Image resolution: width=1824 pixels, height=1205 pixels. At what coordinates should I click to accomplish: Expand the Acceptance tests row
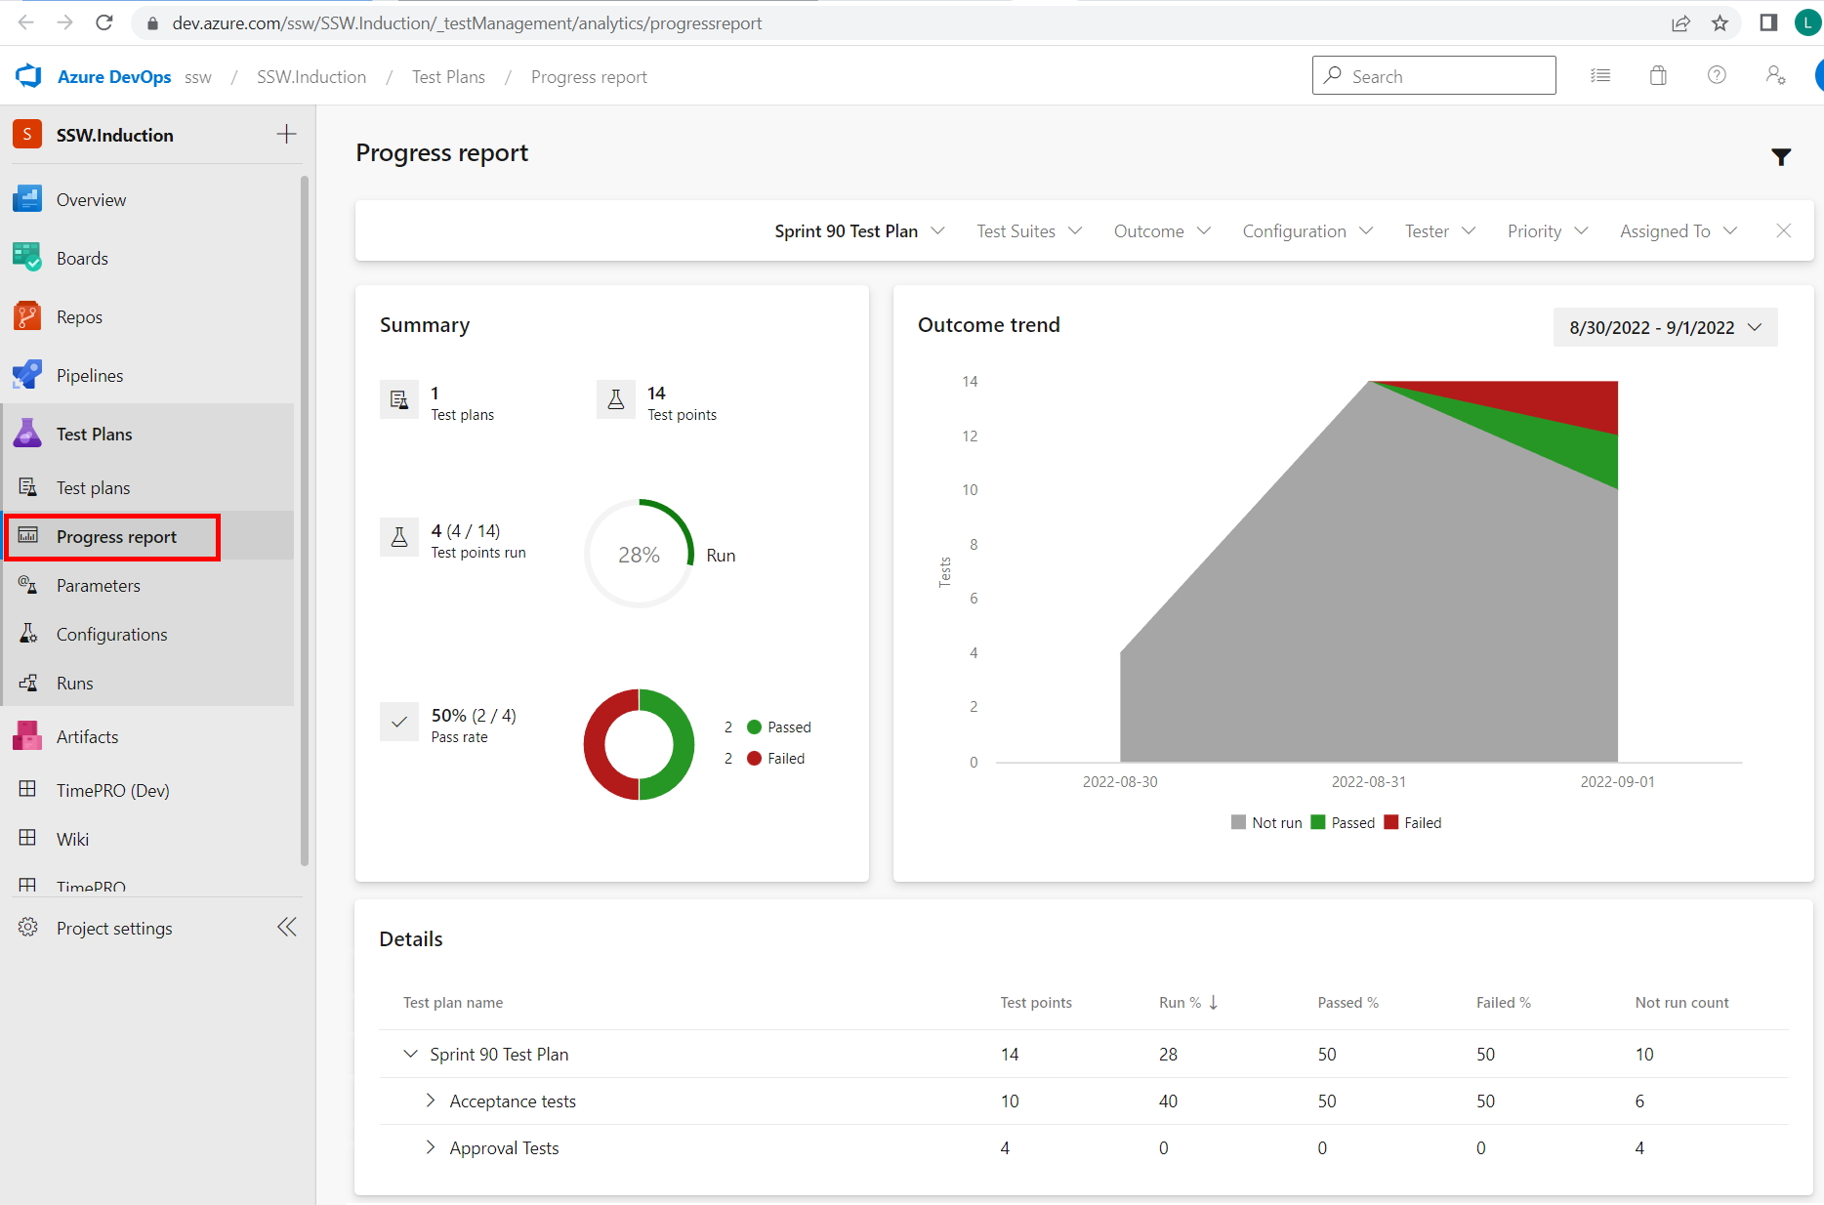click(431, 1101)
